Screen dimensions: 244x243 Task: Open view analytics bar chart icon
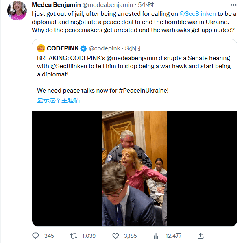[x=157, y=236]
